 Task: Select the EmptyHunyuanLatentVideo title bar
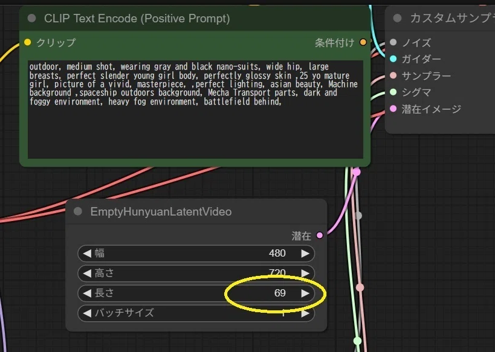click(x=196, y=211)
